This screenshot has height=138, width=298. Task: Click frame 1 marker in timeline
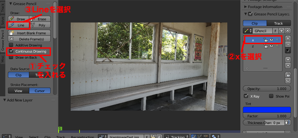pyautogui.click(x=60, y=129)
